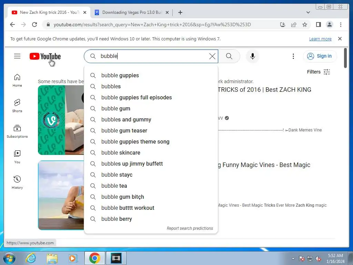Open YouTube settings three-dot menu

click(293, 56)
